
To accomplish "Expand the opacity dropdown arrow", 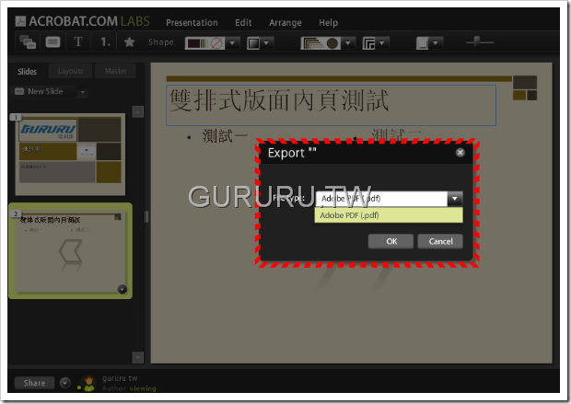I will pos(436,43).
